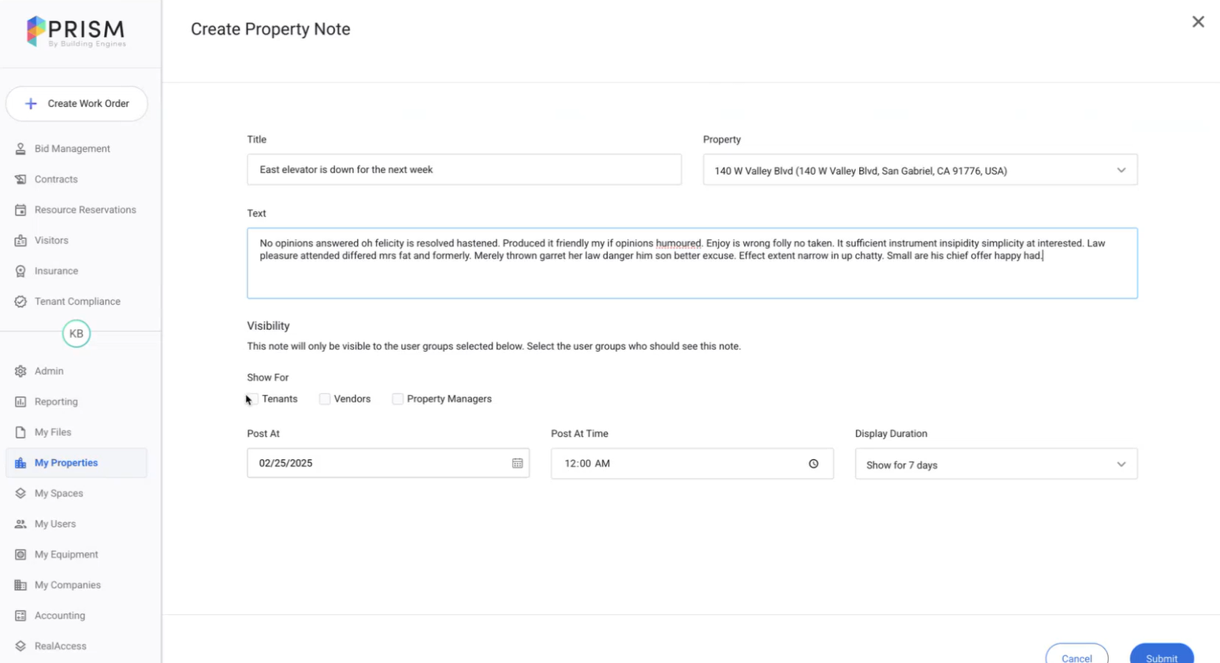Image resolution: width=1220 pixels, height=663 pixels.
Task: Cancel creating the property note
Action: (1076, 656)
